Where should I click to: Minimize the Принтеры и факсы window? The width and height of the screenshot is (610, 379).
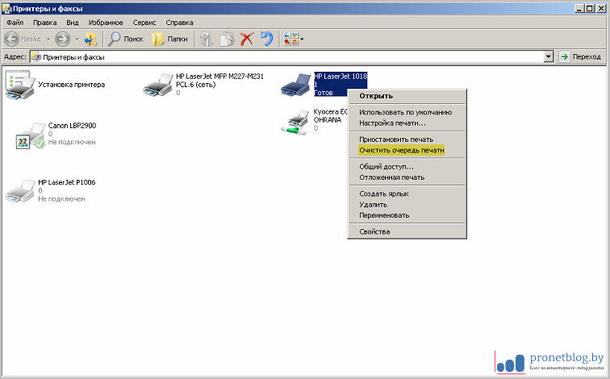point(579,8)
